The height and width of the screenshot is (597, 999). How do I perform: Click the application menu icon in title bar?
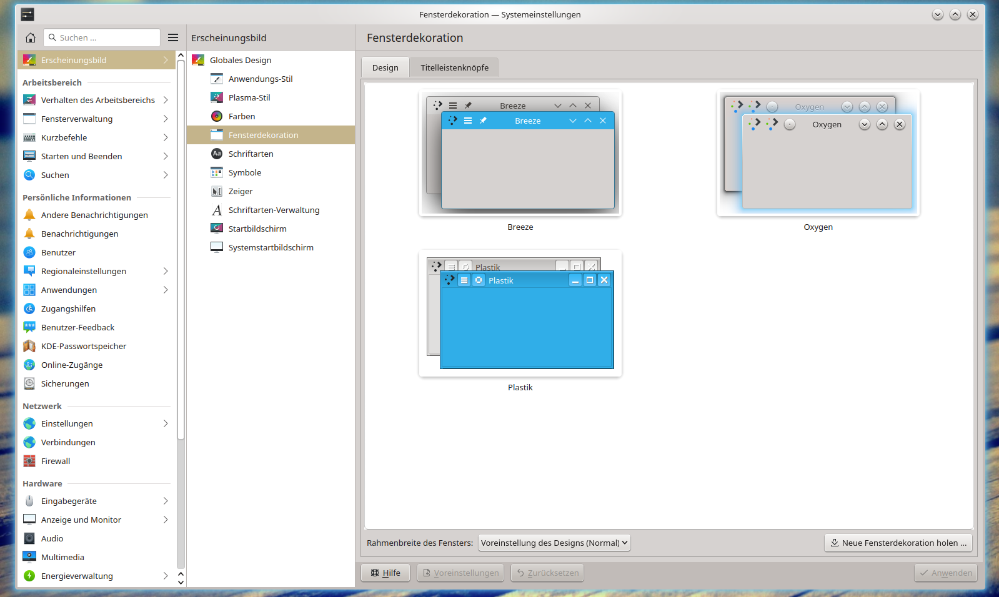27,14
